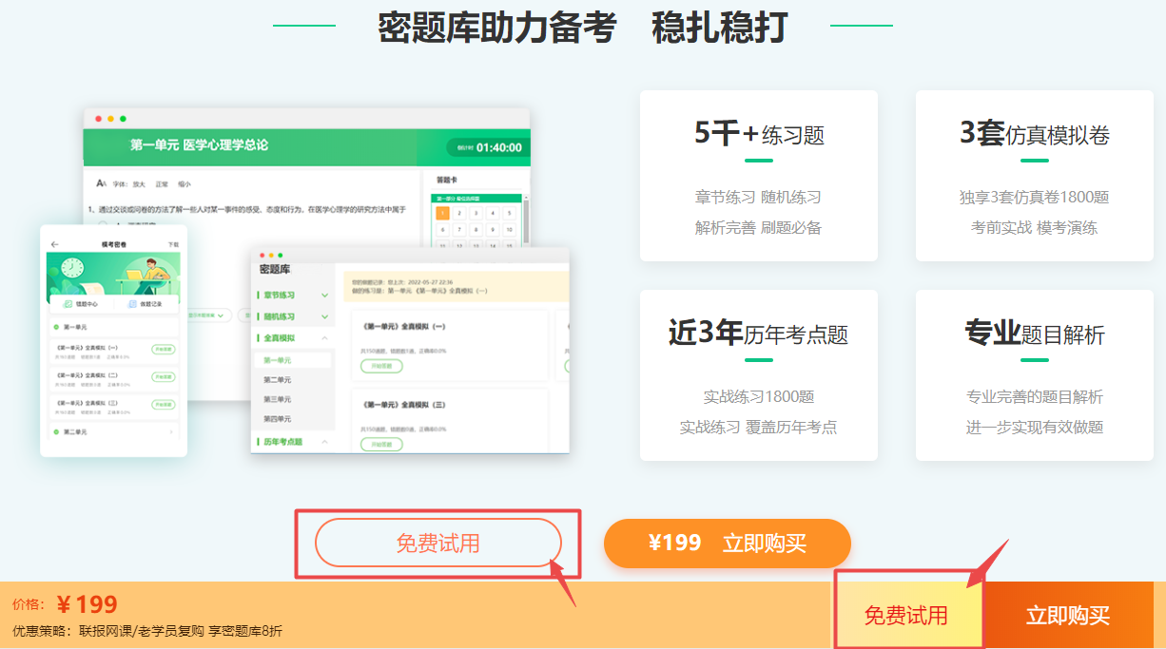Select question number 1 on answer card
This screenshot has width=1166, height=649.
(x=442, y=213)
